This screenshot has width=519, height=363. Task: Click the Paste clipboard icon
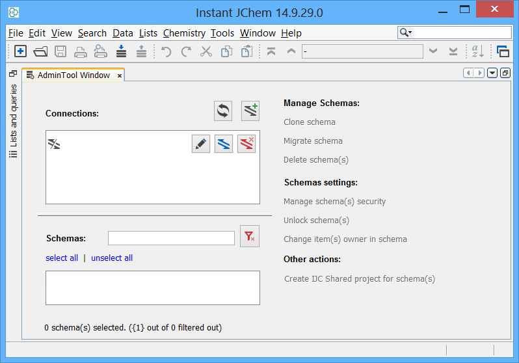coord(246,51)
